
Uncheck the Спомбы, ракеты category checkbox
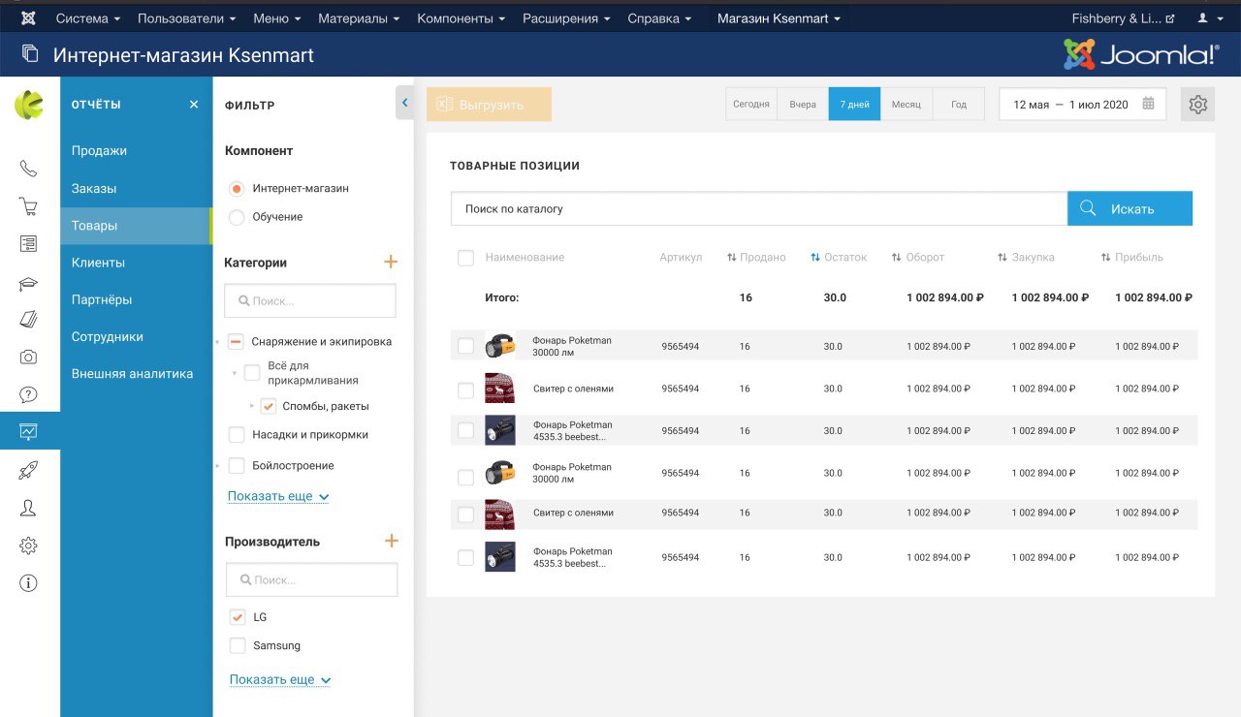(x=269, y=407)
